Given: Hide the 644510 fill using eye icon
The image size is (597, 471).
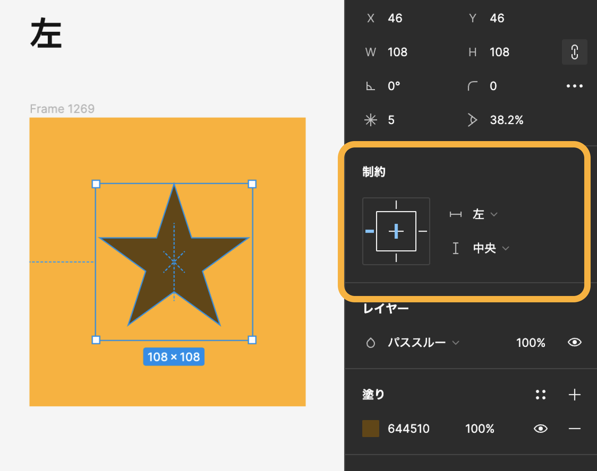Looking at the screenshot, I should (x=540, y=429).
